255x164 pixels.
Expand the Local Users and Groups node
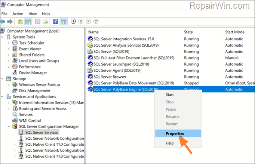click(9, 61)
